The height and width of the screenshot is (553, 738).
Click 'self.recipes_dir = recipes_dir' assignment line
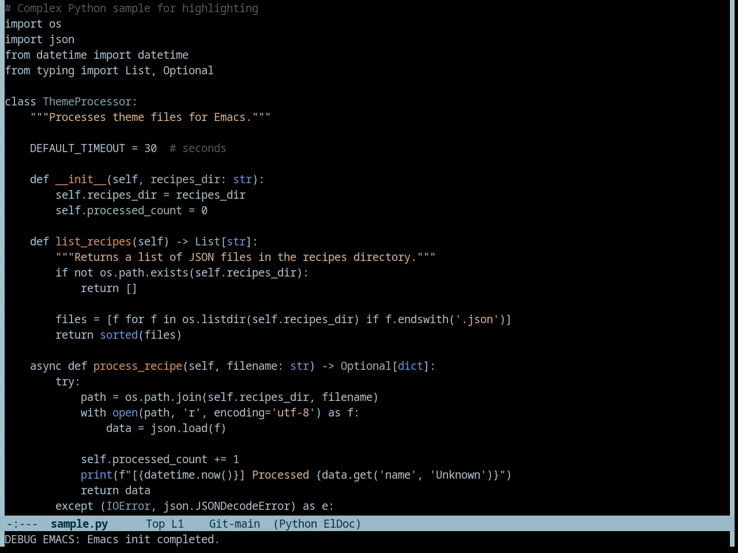150,195
